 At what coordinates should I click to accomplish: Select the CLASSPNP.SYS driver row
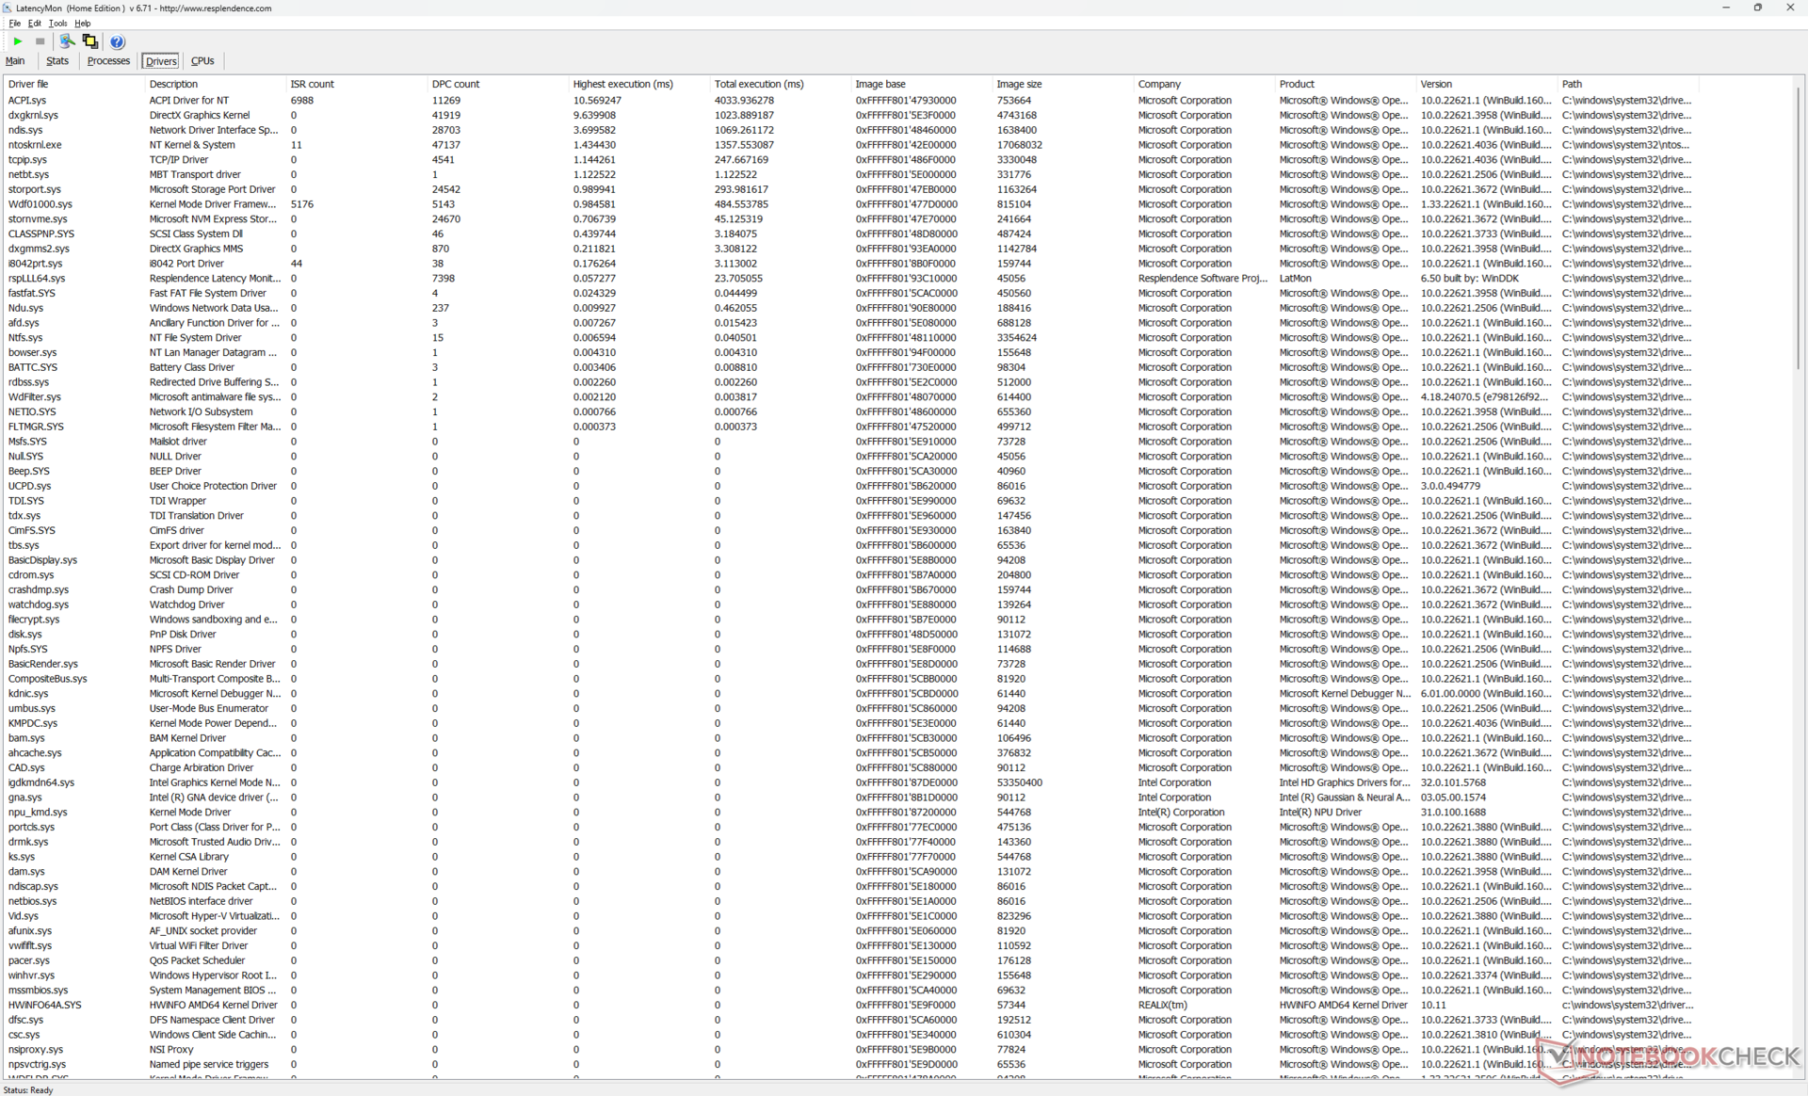pyautogui.click(x=850, y=234)
